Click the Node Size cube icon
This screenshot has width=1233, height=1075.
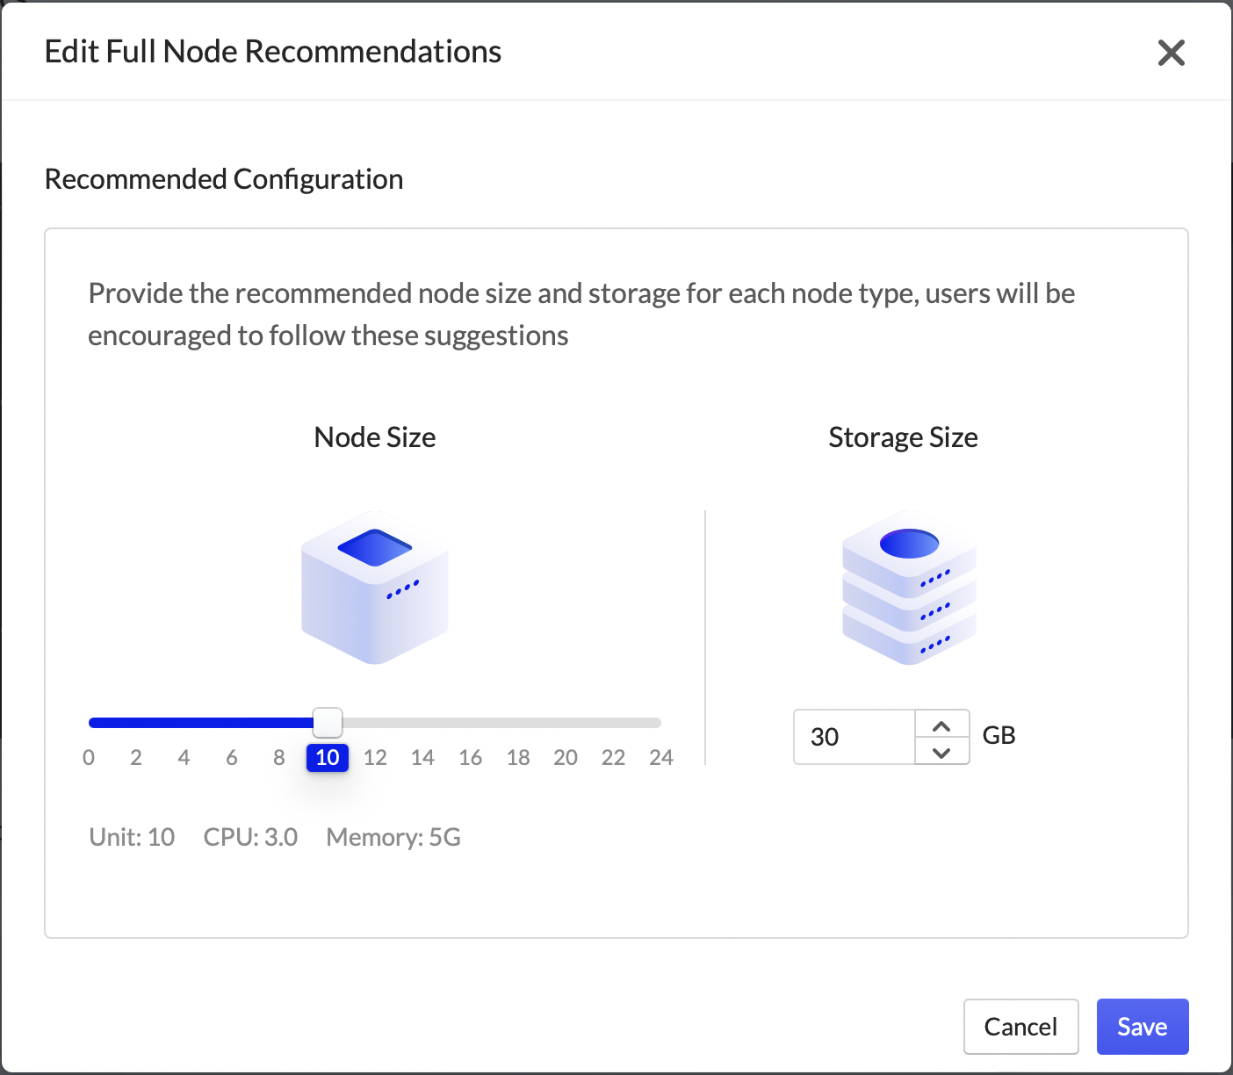point(375,588)
